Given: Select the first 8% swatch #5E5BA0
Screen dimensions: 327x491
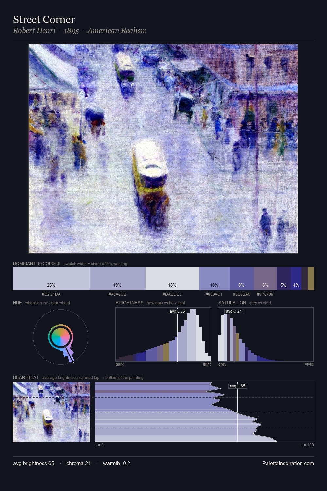Looking at the screenshot, I should click(242, 279).
